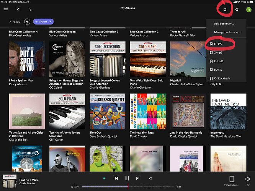Click Blue Coast Collection 2 title
The width and height of the screenshot is (255, 191).
104,32
